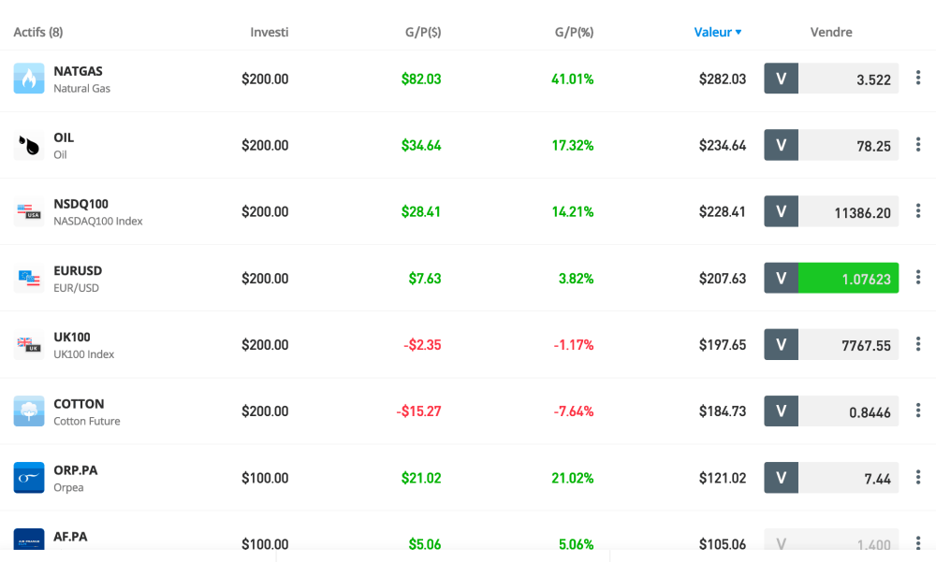Sort by the G/P($) column header
Screen dimensions: 936x562
[423, 32]
